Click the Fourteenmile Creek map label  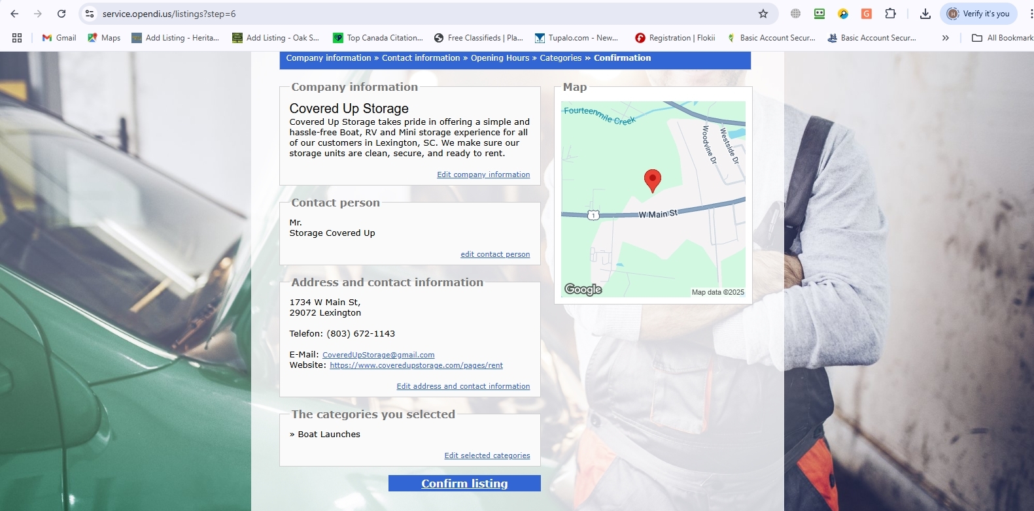click(599, 116)
